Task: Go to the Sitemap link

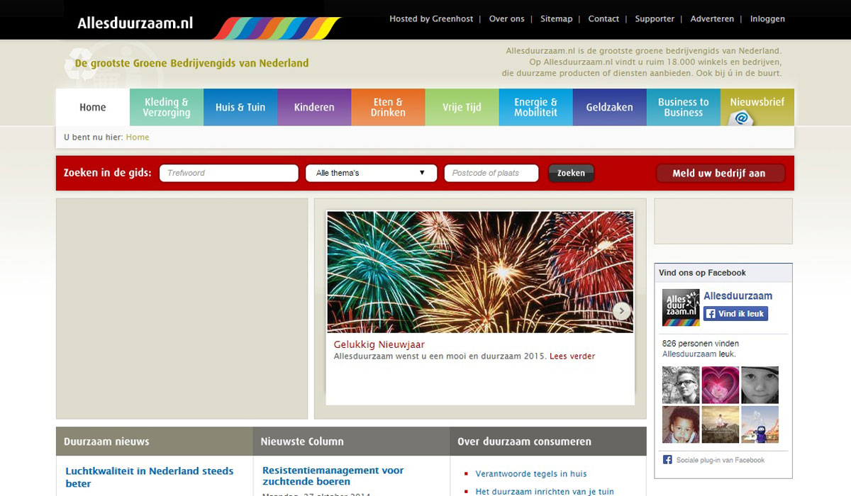Action: [556, 19]
